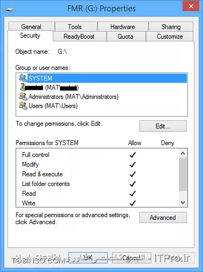Click the Users group icon
203x272 pixels.
[23, 105]
